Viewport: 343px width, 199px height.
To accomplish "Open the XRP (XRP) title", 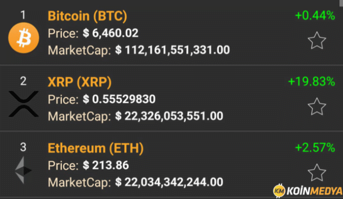I will (80, 82).
